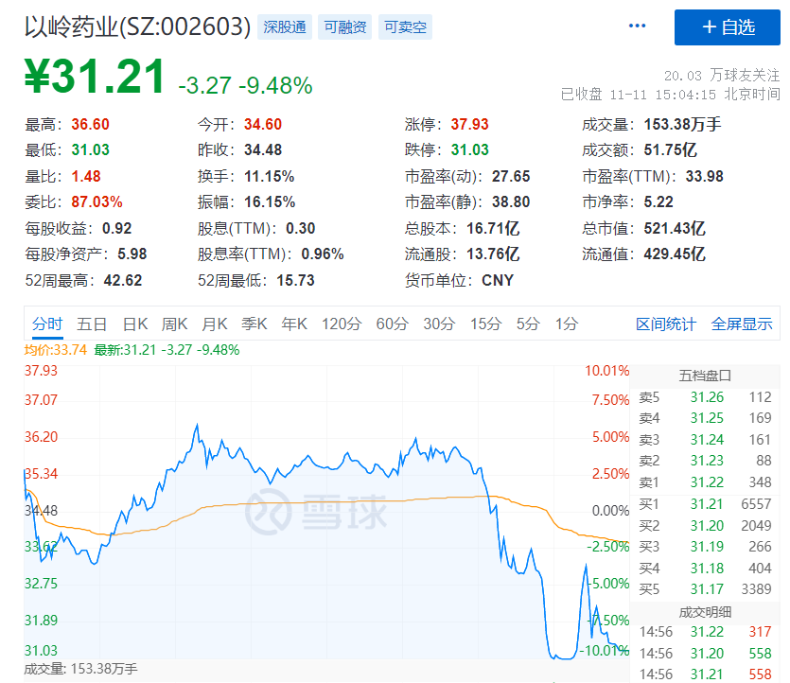Switch to the 日K chart tab
Screen dimensions: 790x683
(x=135, y=324)
